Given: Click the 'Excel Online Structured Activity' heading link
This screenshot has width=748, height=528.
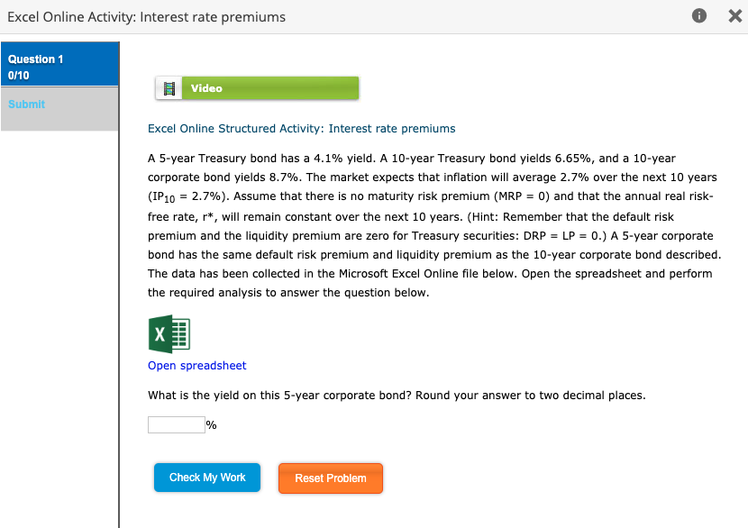Looking at the screenshot, I should tap(301, 128).
